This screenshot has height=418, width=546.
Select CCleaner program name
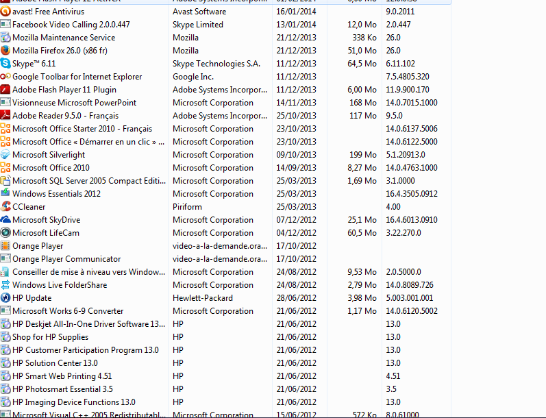[29, 206]
